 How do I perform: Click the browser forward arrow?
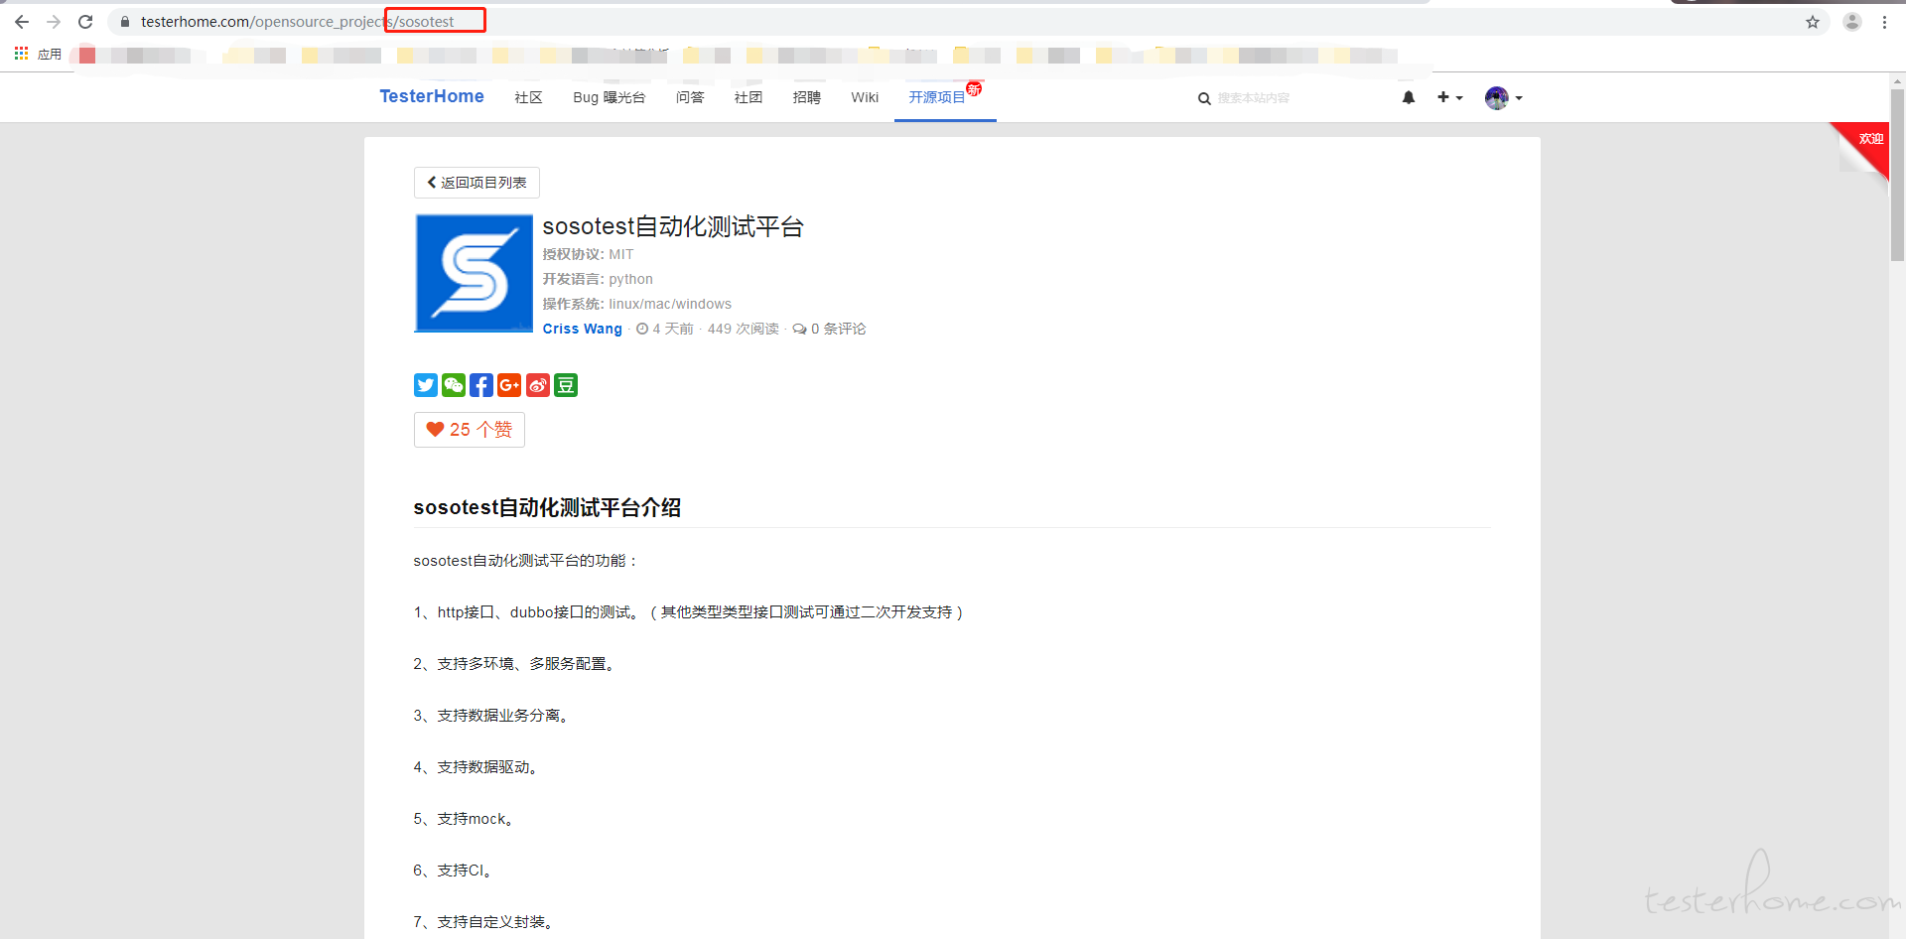point(54,22)
